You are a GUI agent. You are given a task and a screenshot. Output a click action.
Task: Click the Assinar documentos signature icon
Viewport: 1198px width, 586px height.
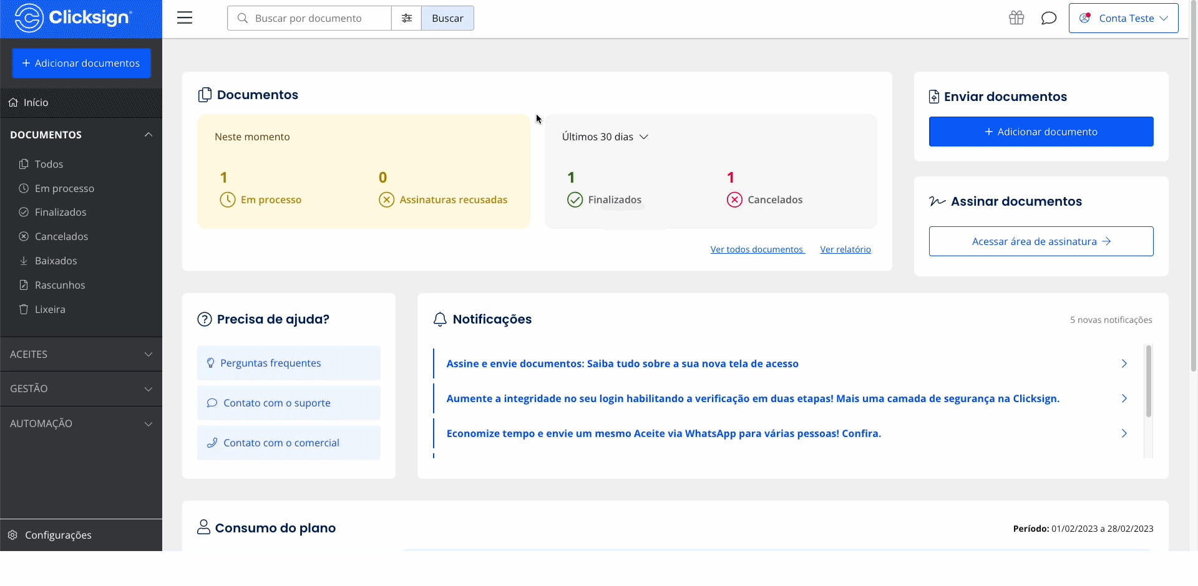click(x=937, y=201)
